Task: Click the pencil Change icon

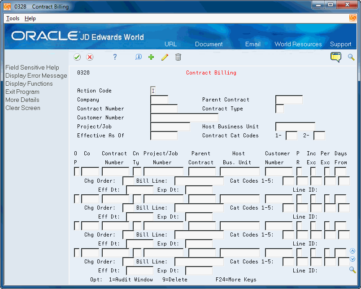Action: (165, 57)
